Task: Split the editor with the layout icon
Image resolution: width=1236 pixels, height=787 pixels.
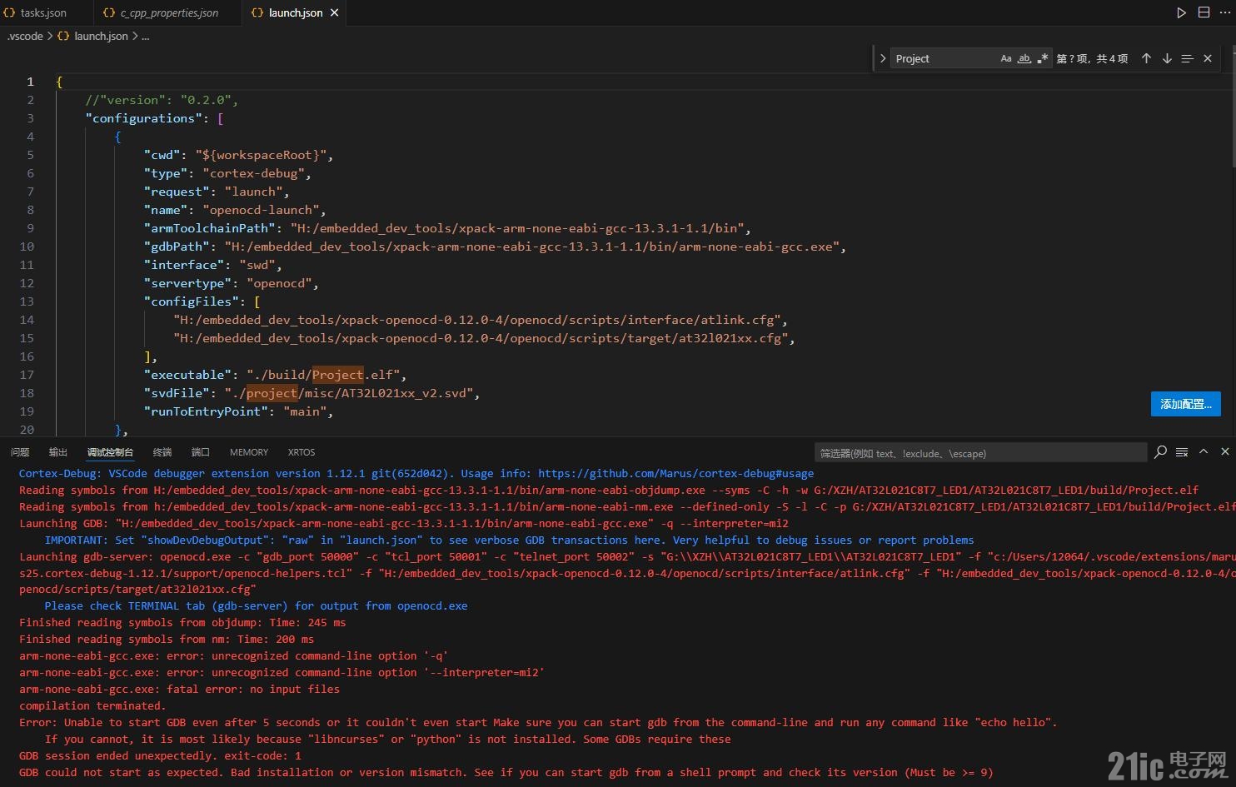Action: click(x=1204, y=12)
